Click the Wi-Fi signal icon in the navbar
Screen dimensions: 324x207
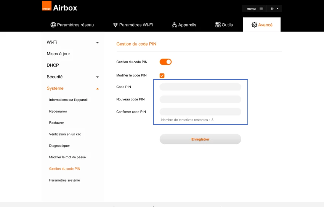tap(115, 25)
